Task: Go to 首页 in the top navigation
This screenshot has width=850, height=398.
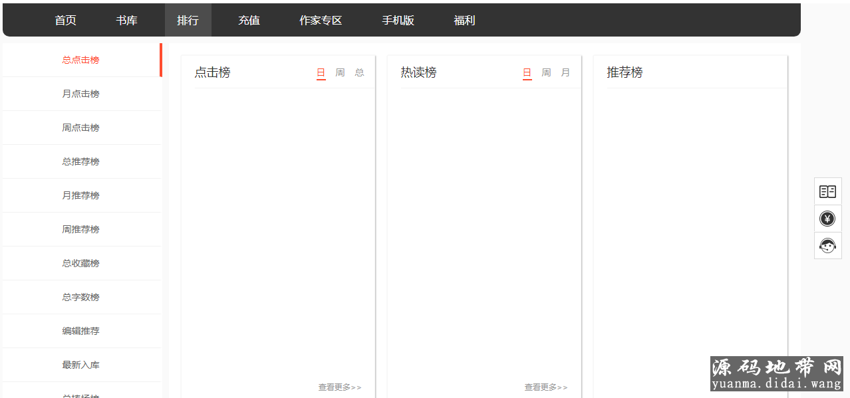Action: coord(66,21)
